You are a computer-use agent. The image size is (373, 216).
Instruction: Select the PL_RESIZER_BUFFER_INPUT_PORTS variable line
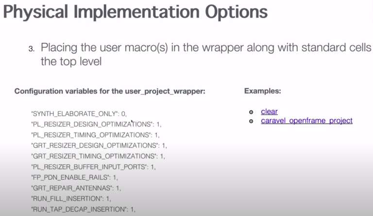tap(93, 167)
